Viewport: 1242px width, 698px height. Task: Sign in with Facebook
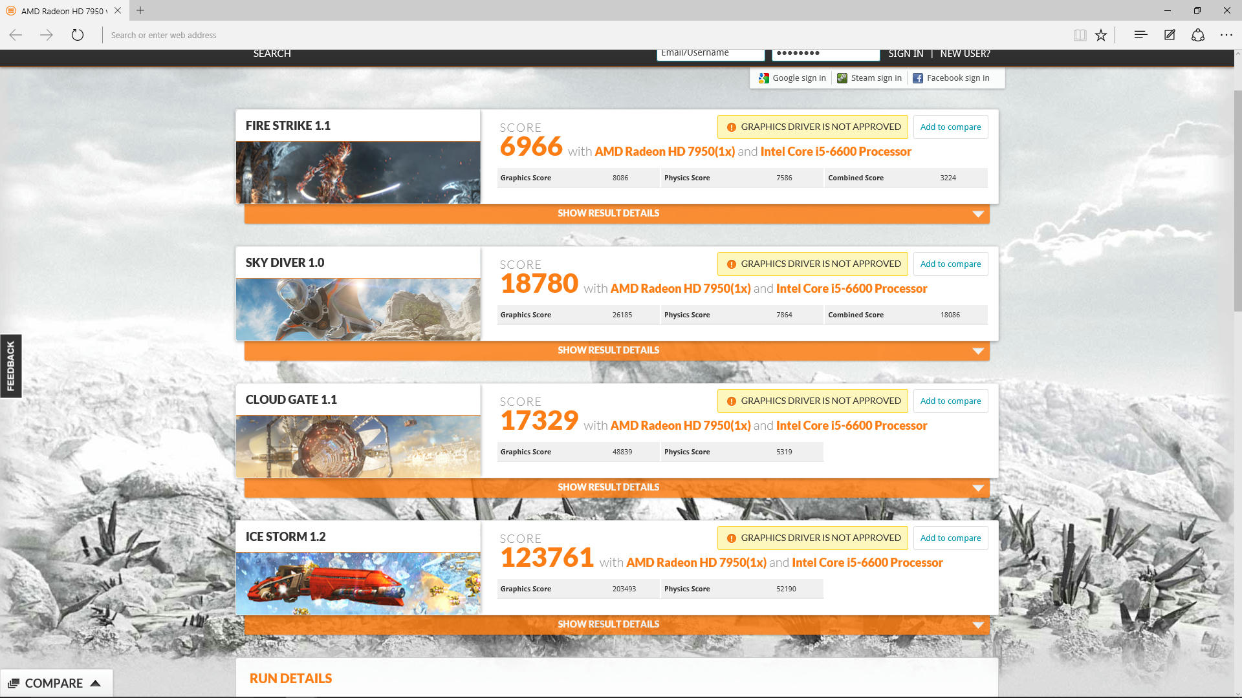coord(951,78)
